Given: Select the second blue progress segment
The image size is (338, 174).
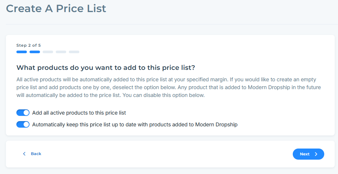Looking at the screenshot, I should click(x=35, y=52).
